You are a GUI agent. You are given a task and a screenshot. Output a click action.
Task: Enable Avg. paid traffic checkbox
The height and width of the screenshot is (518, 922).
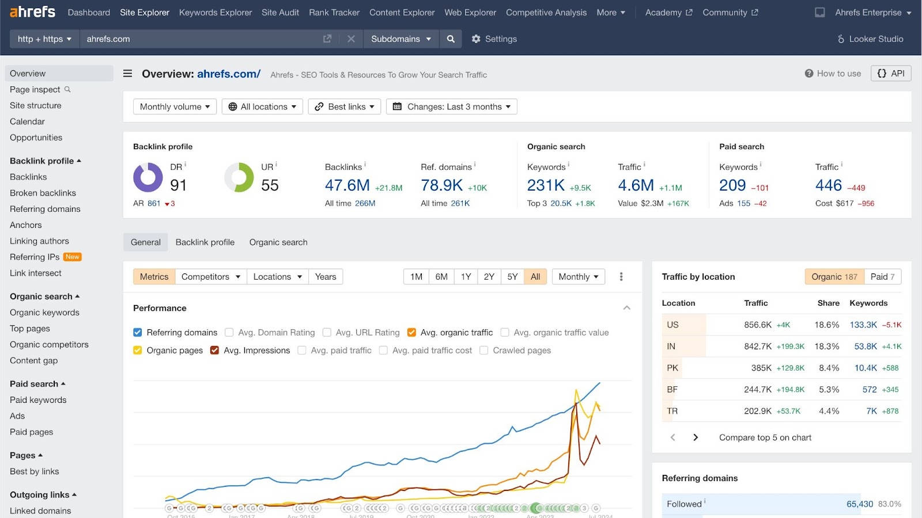[302, 350]
